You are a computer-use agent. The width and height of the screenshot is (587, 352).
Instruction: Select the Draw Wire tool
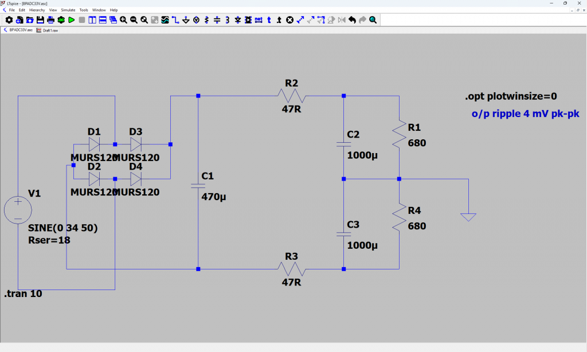click(x=175, y=20)
